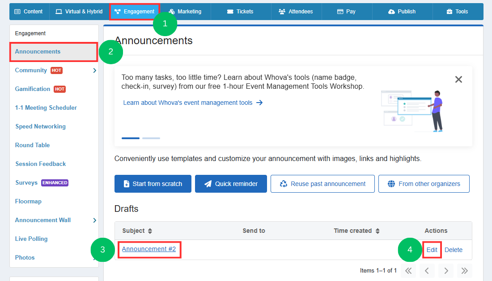
Task: Expand the Community submenu chevron
Action: [94, 70]
